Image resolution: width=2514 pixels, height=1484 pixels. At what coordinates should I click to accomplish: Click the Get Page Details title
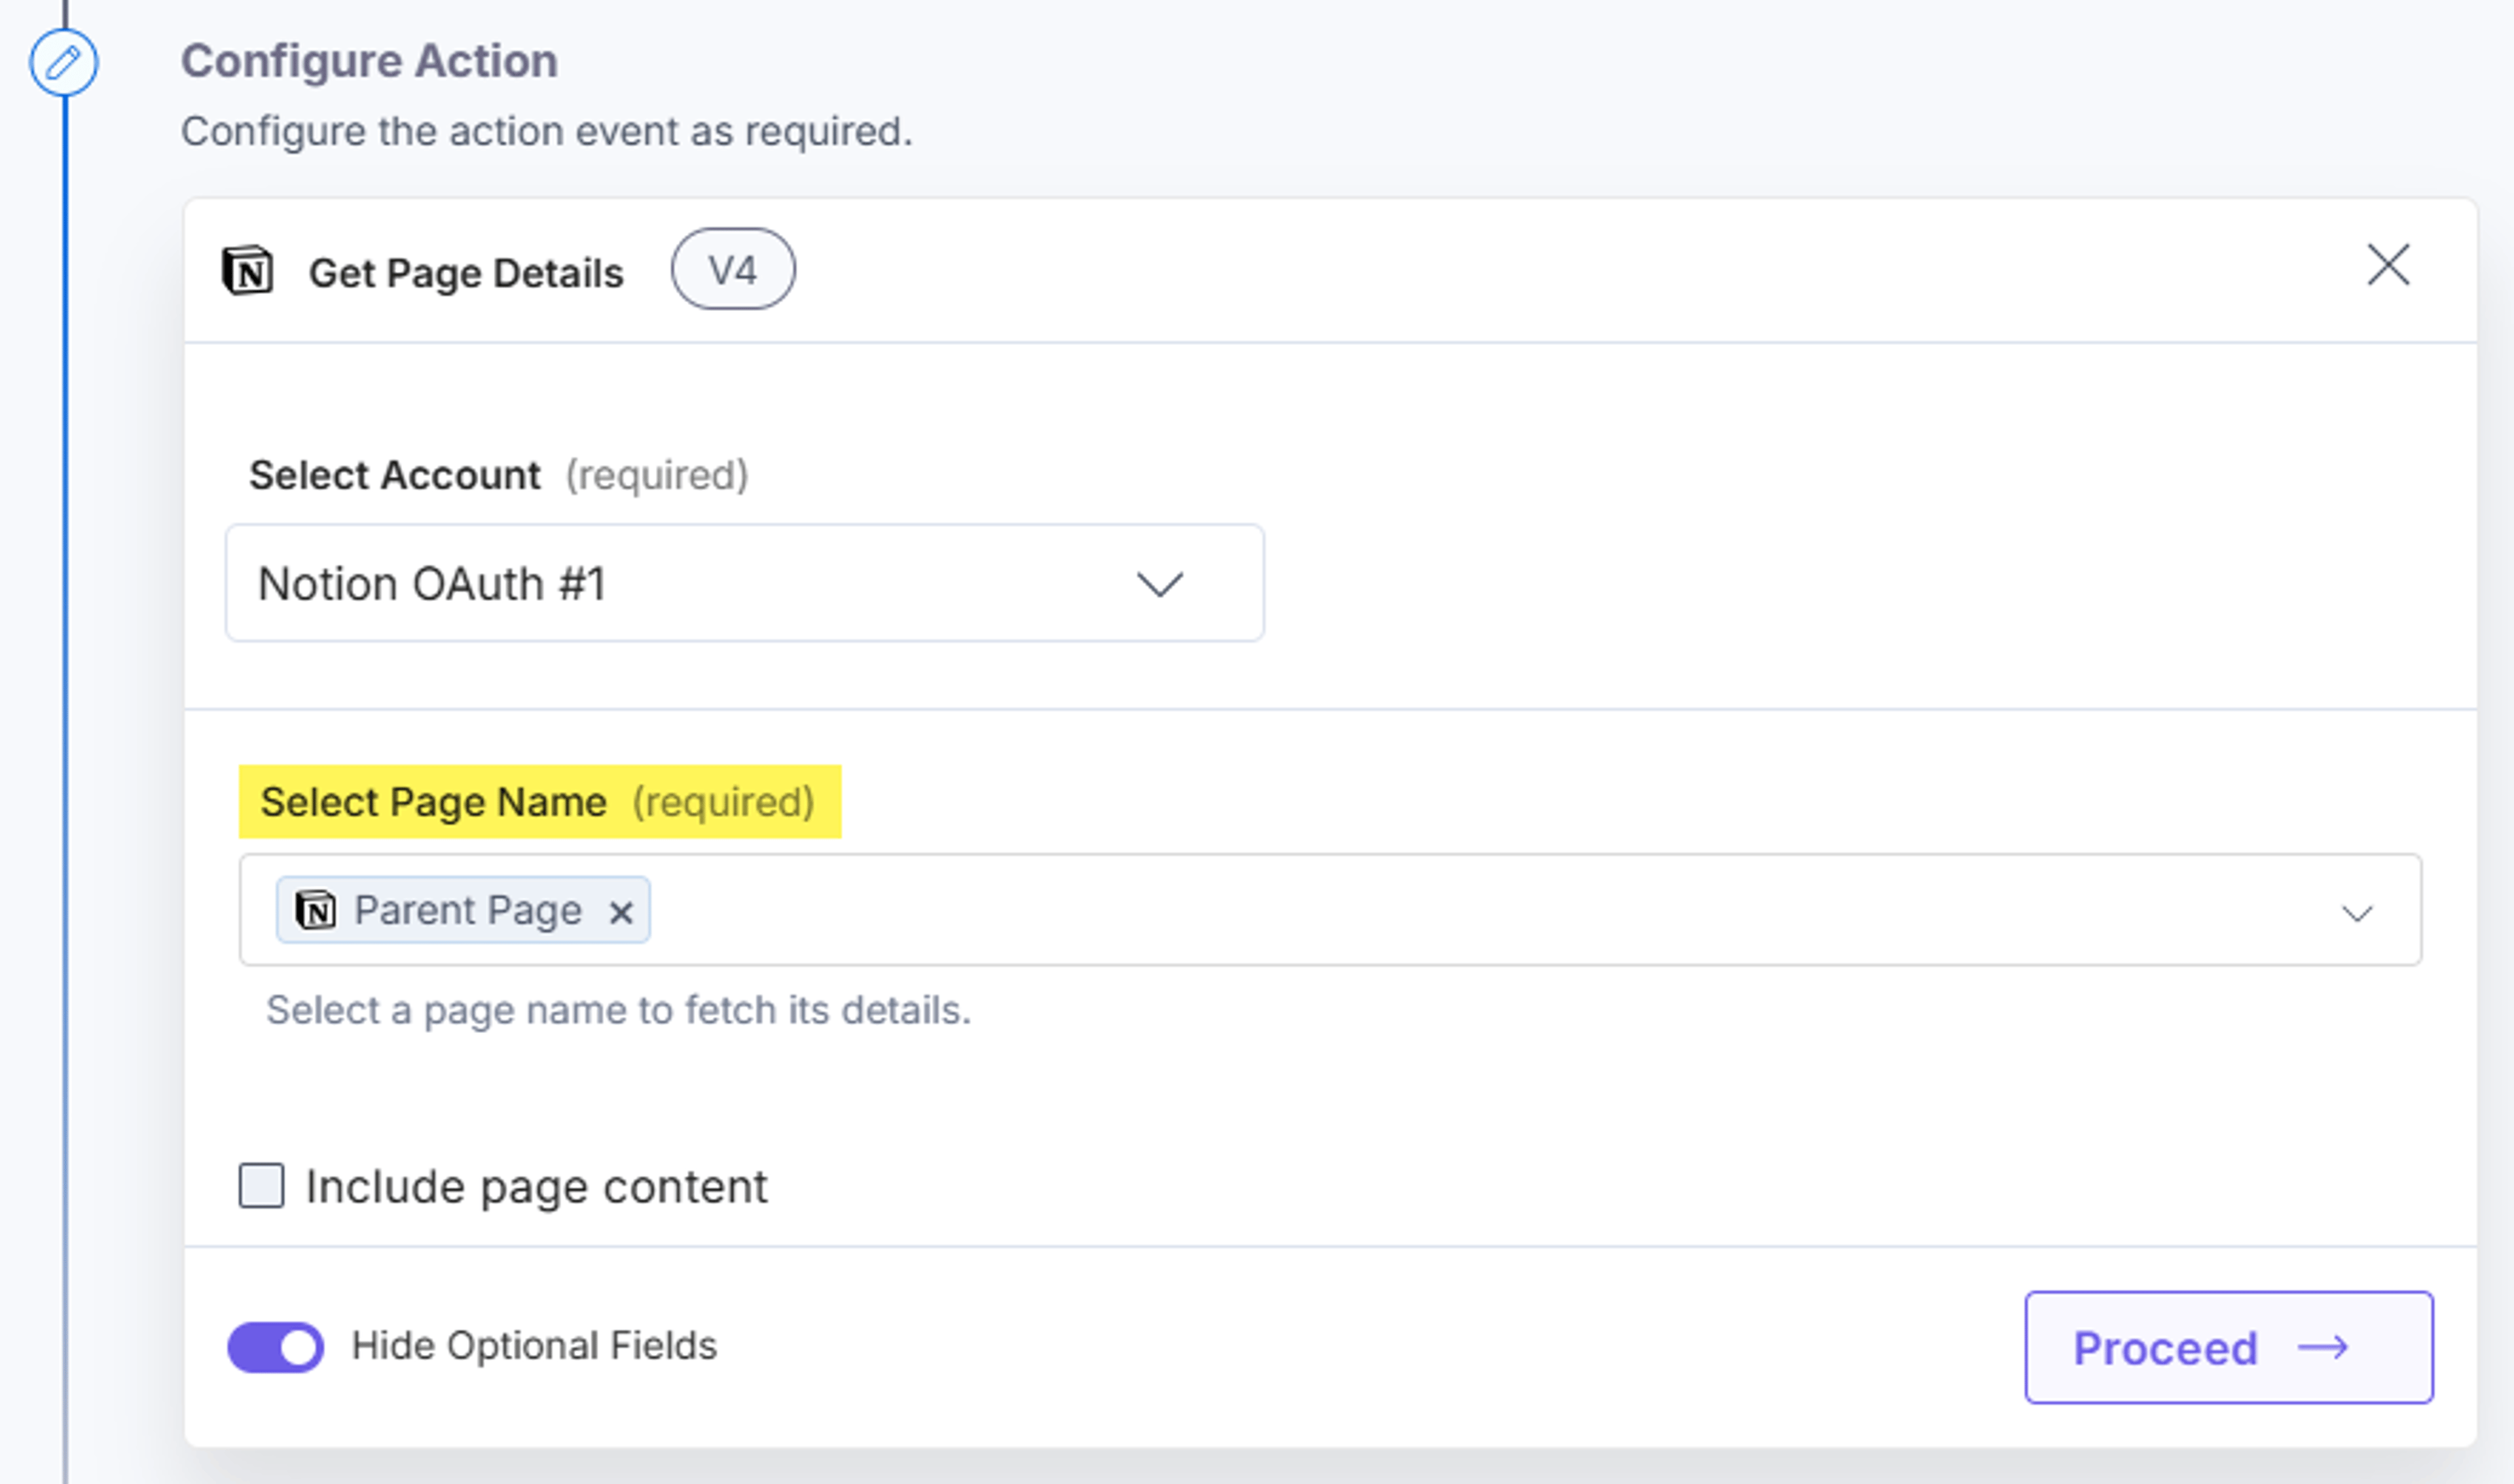click(x=466, y=273)
